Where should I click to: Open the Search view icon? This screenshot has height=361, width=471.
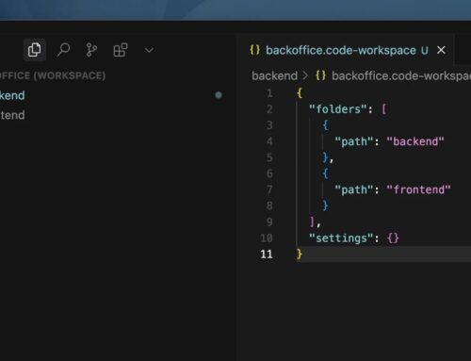pos(63,50)
